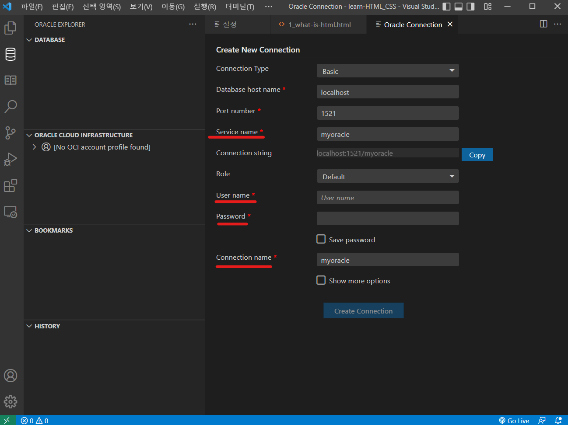
Task: Open editor More Actions ellipsis
Action: tap(557, 24)
